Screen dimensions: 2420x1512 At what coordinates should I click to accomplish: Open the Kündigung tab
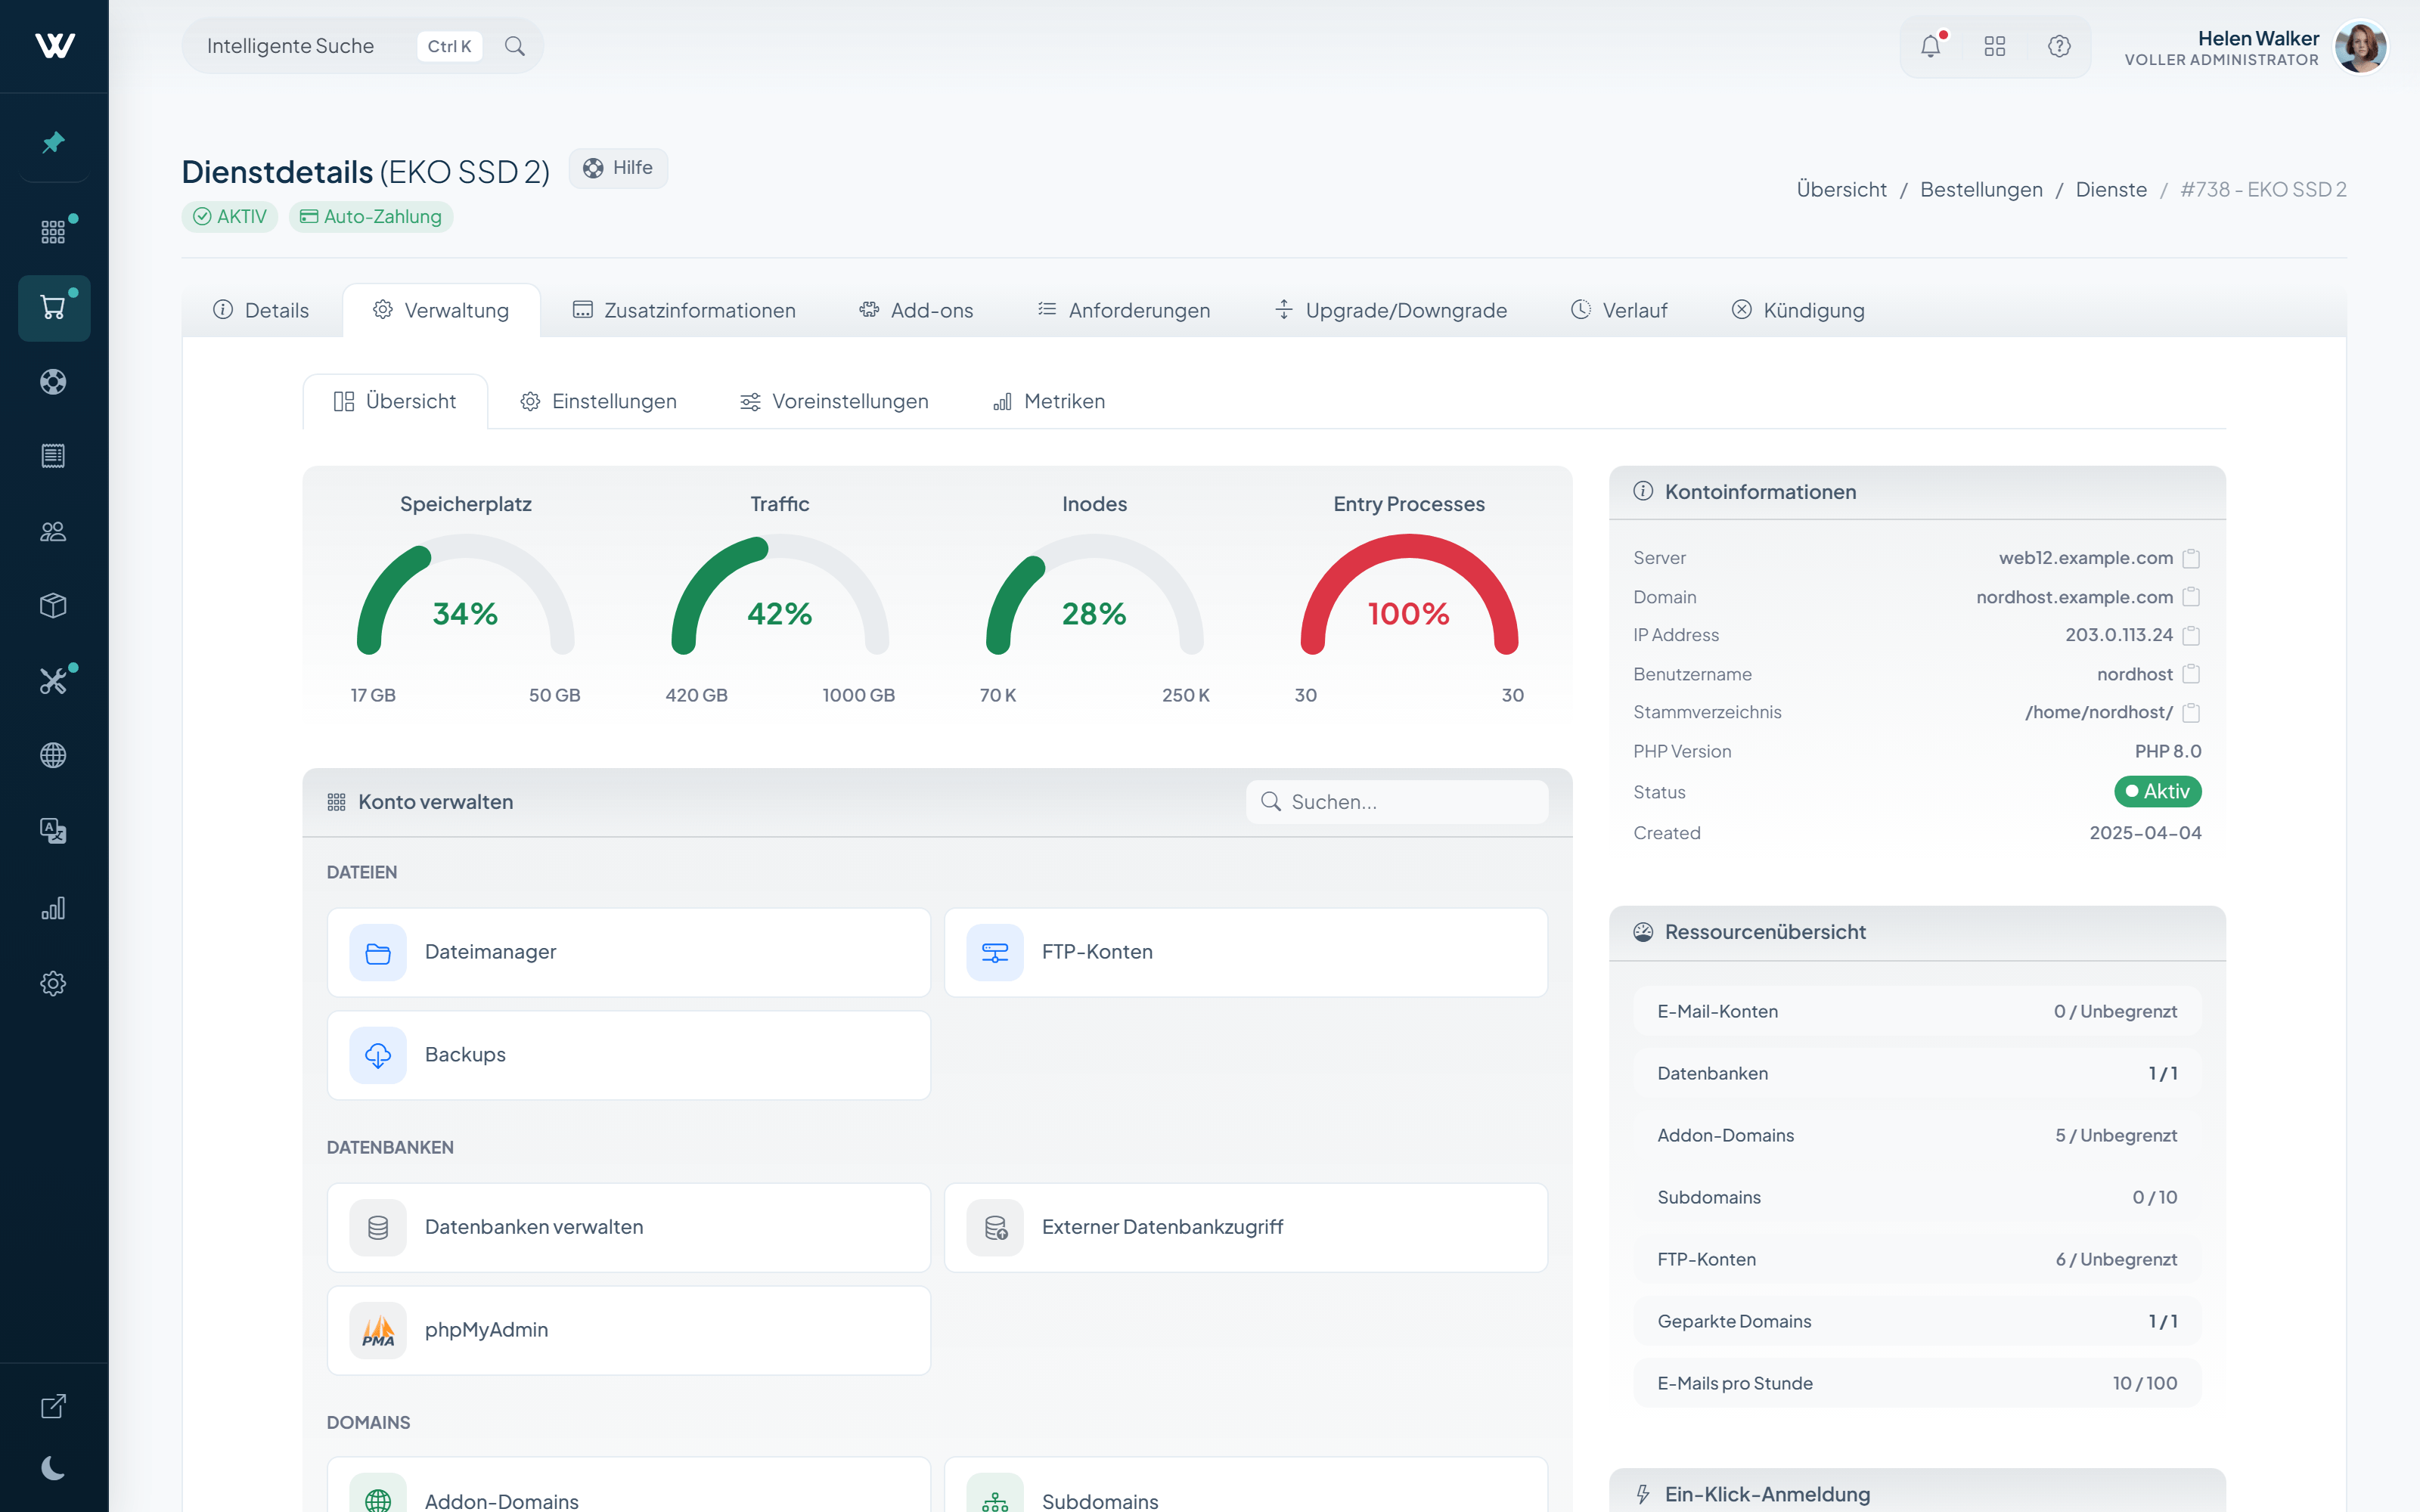point(1798,310)
